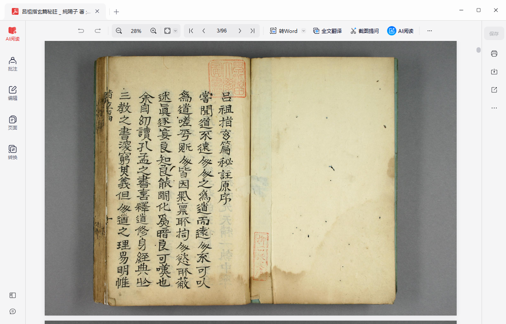506x324 pixels.
Task: Jump to the last page
Action: (252, 31)
